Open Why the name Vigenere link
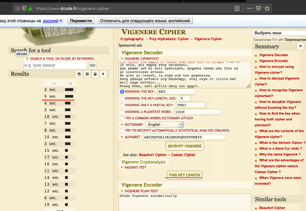This screenshot has width=306, height=211. pyautogui.click(x=280, y=154)
